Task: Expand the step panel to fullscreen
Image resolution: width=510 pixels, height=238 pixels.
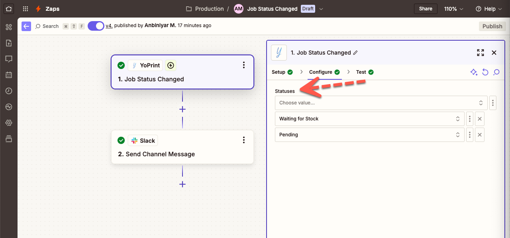Action: point(481,53)
